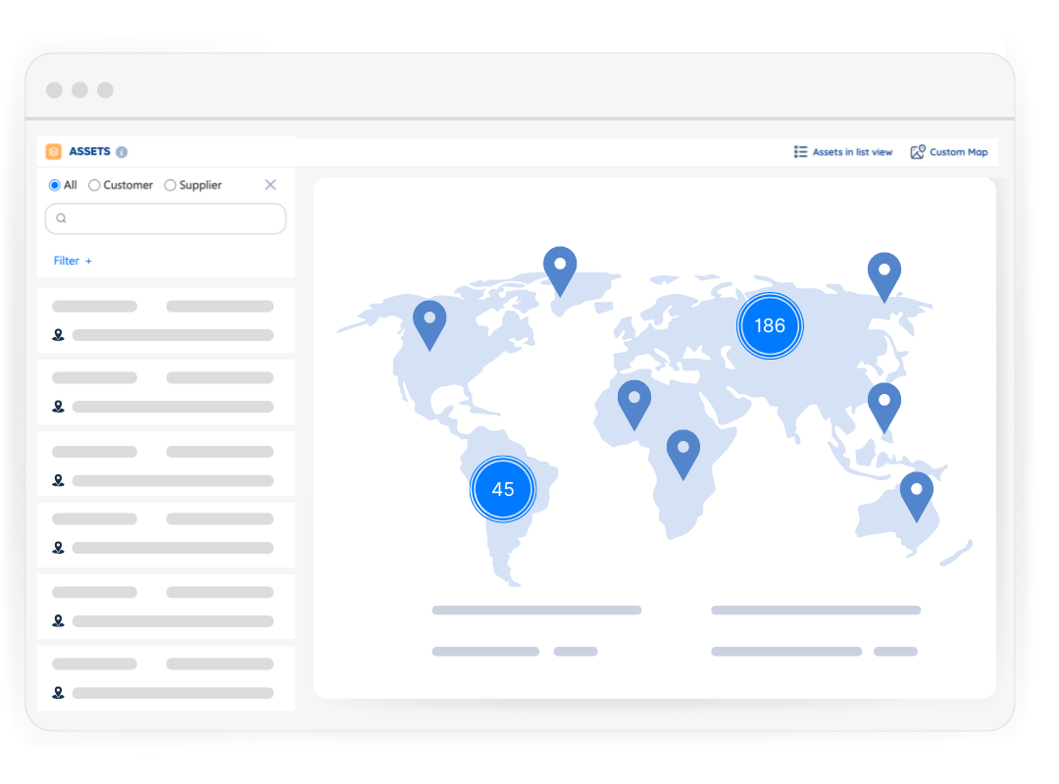Screen dimensions: 1059x784
Task: Click the map pin over Southeast Asia
Action: coord(884,408)
